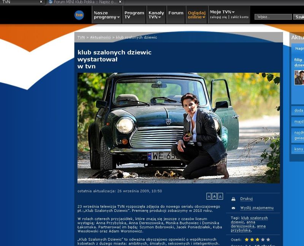
Task: Open the kony sidebar news link
Action: 299,149
